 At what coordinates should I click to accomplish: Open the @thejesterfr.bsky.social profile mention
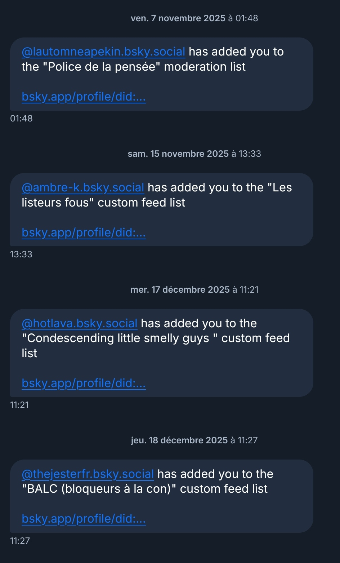coord(88,474)
